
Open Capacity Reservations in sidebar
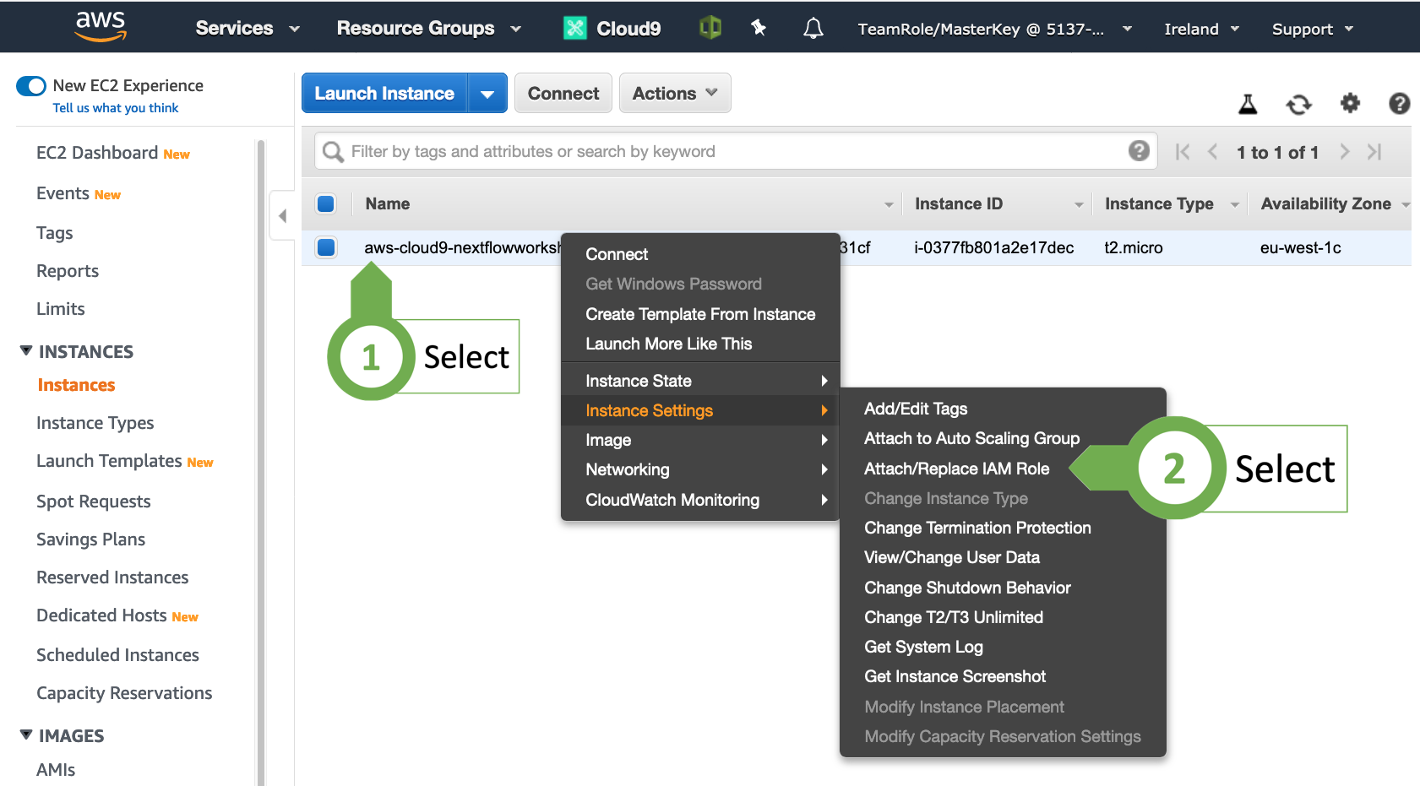pyautogui.click(x=124, y=693)
